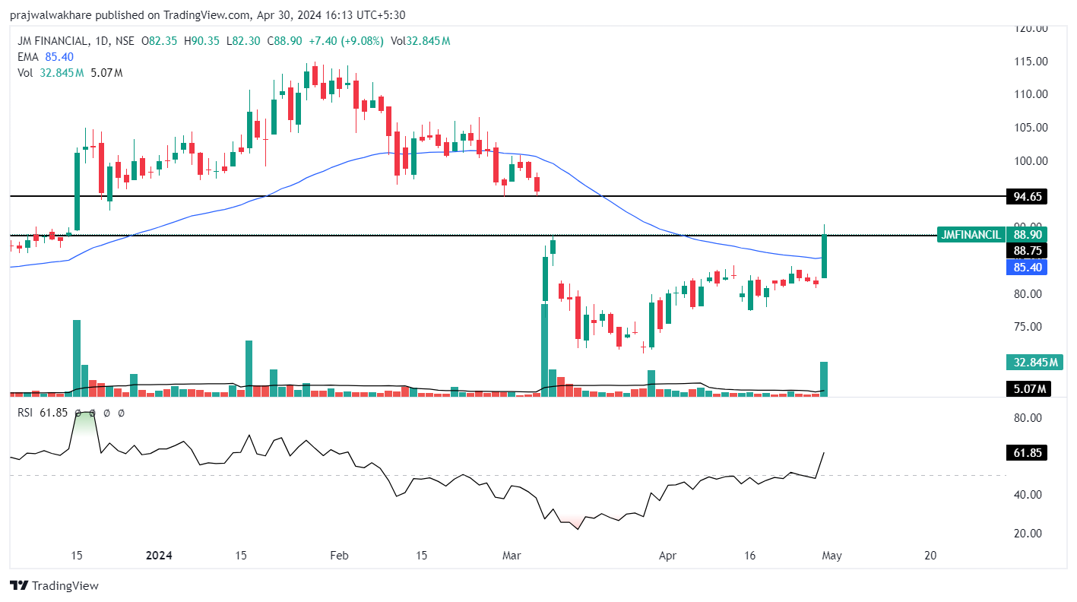Click the close price value C88.90

coord(284,41)
